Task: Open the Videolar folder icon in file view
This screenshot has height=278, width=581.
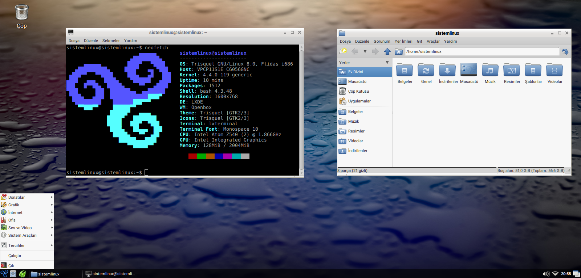Action: point(554,70)
